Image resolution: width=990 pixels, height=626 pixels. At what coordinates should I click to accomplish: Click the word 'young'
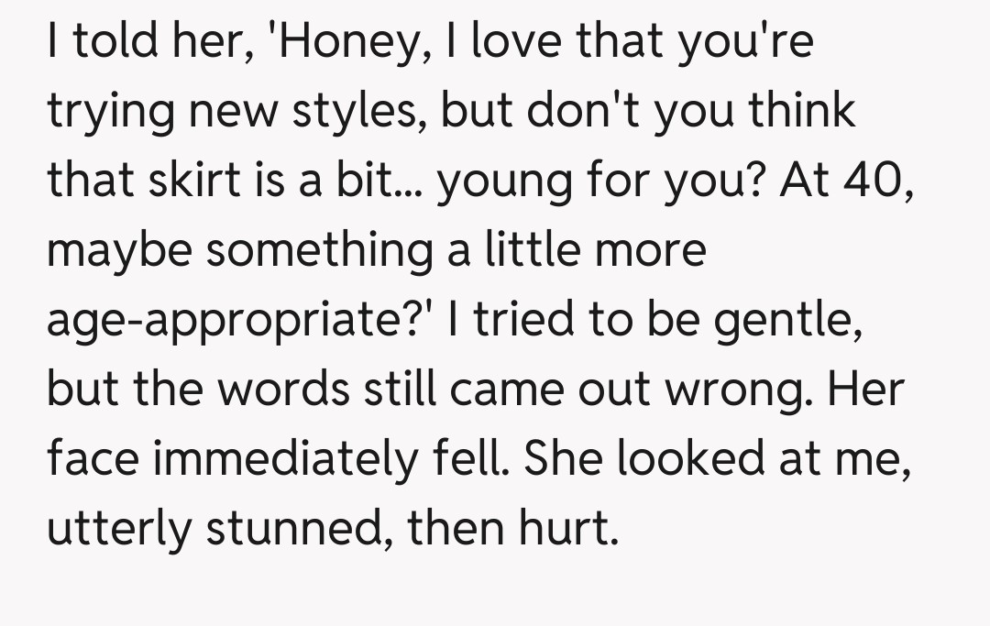[495, 179]
